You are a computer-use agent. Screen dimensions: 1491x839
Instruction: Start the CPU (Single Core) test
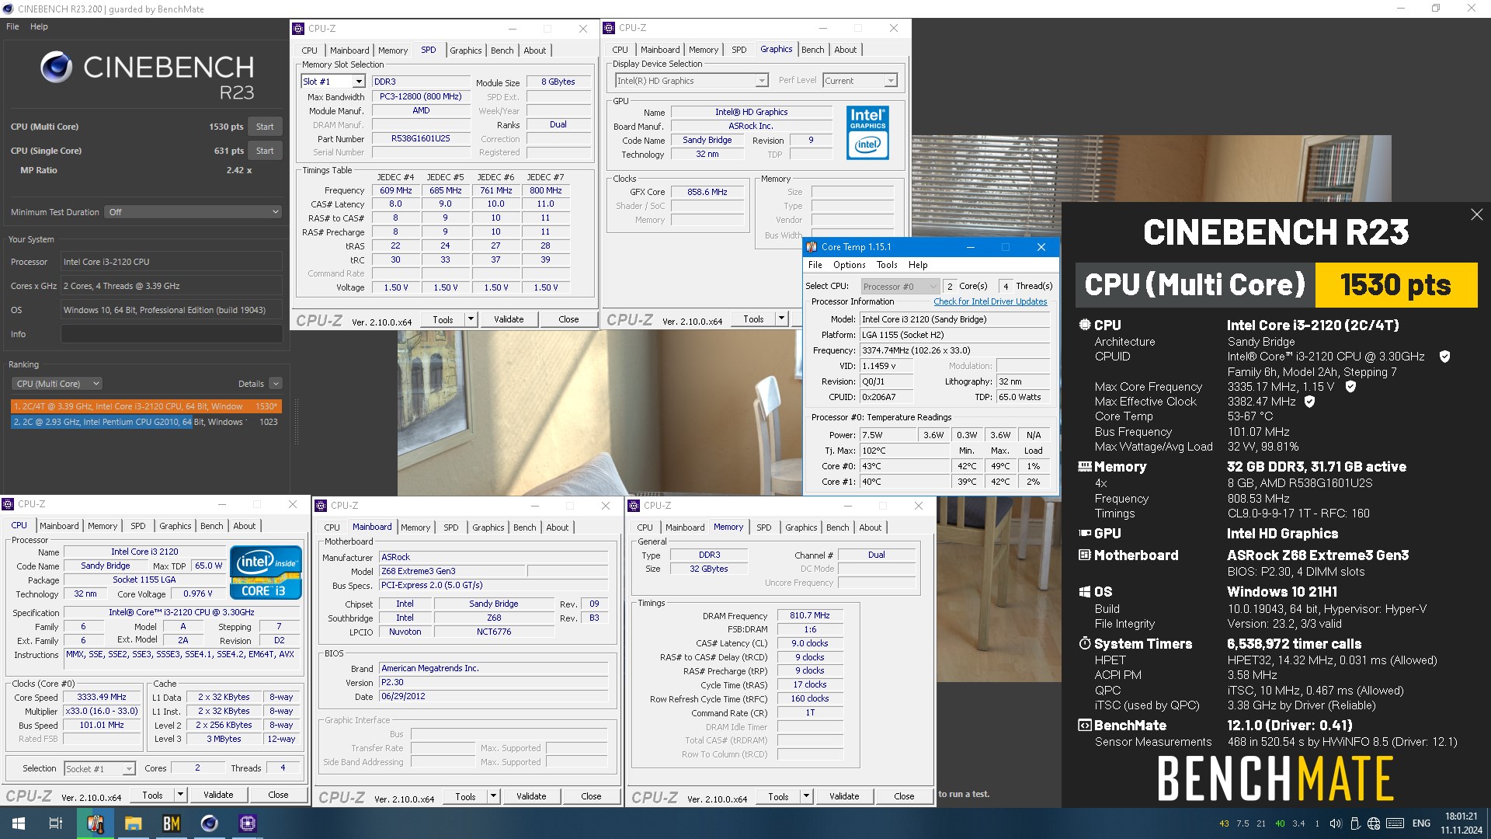click(x=265, y=151)
